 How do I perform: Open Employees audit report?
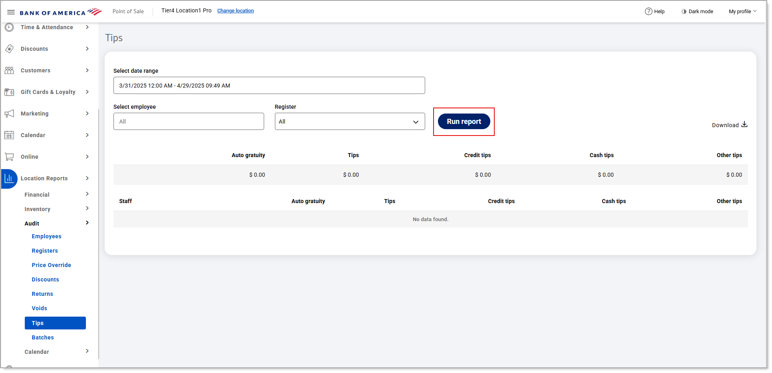(47, 236)
